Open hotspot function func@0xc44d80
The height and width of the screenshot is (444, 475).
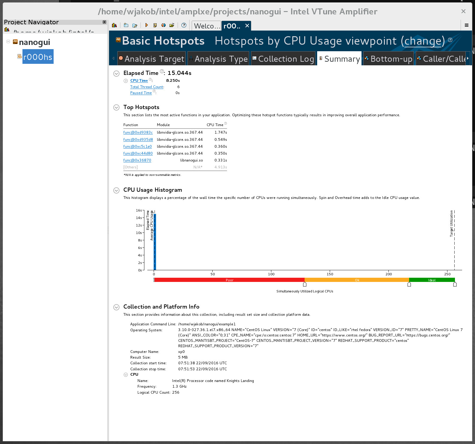(x=138, y=153)
